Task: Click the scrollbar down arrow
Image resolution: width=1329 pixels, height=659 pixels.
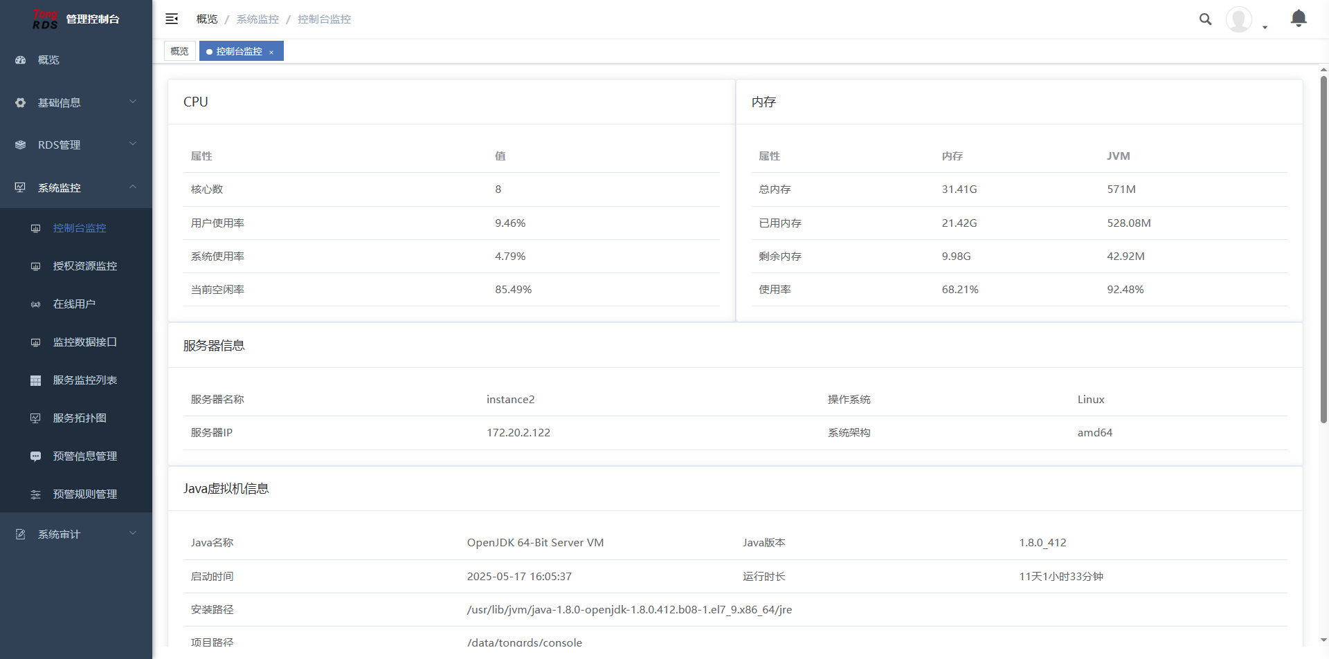Action: pos(1323,640)
